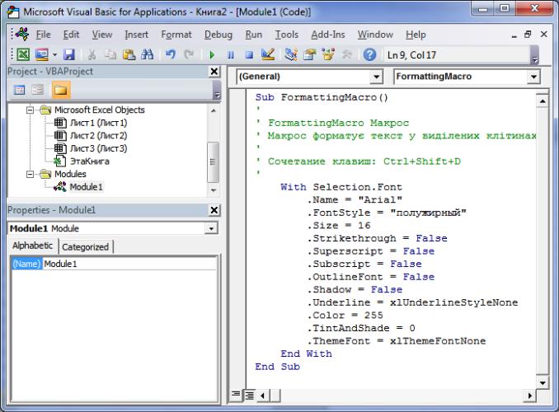Open the Help menu
The image size is (559, 412).
click(x=416, y=35)
